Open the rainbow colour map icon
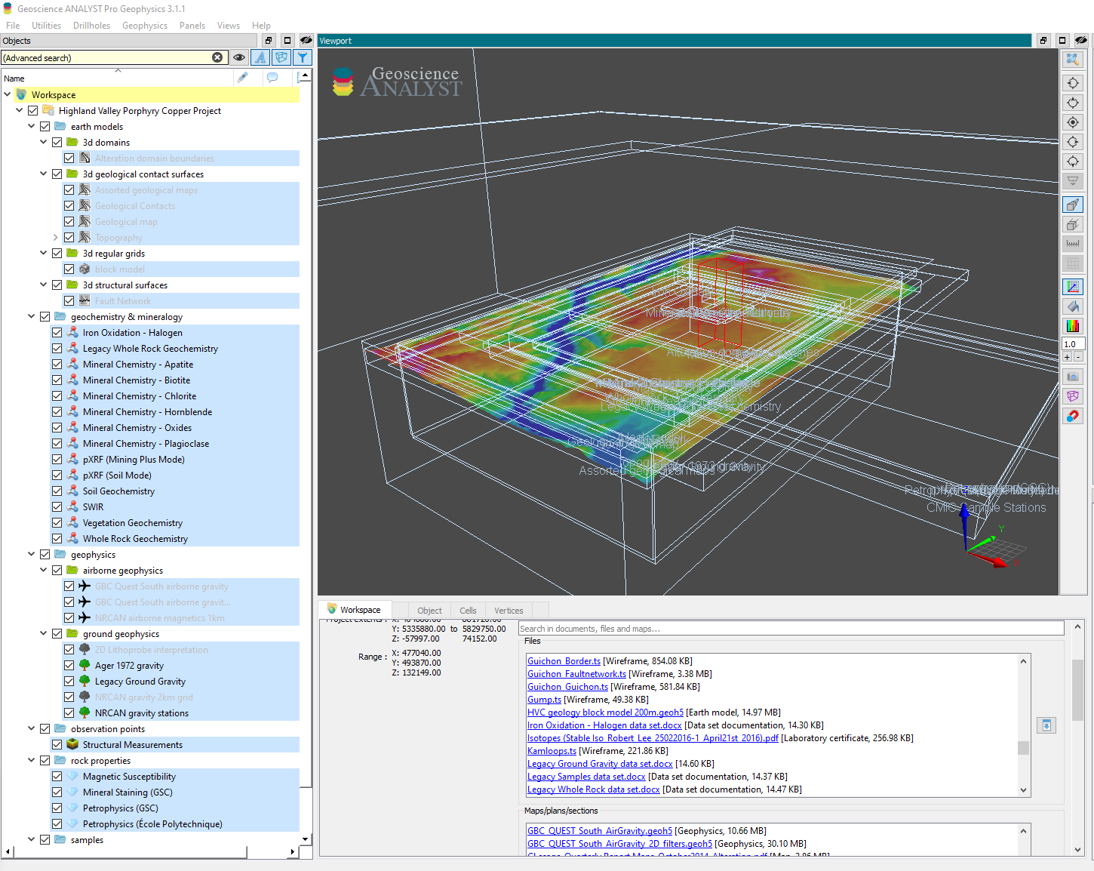The image size is (1094, 871). [1072, 326]
